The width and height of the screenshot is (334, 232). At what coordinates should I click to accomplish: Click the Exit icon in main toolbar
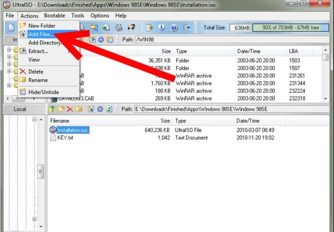187,27
